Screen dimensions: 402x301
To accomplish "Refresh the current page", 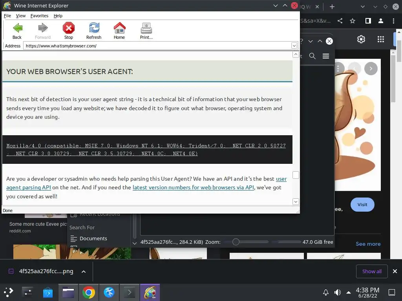I will coord(94,31).
